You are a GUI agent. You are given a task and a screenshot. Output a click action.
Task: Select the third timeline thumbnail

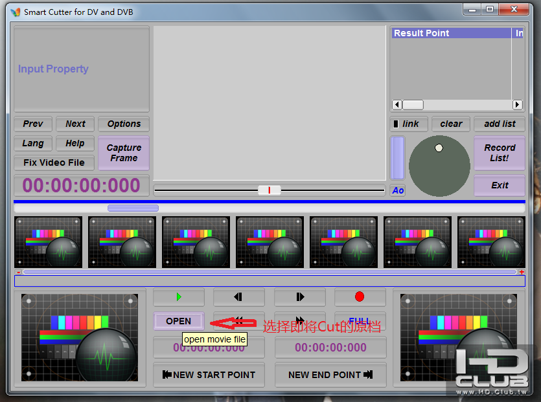coord(196,242)
